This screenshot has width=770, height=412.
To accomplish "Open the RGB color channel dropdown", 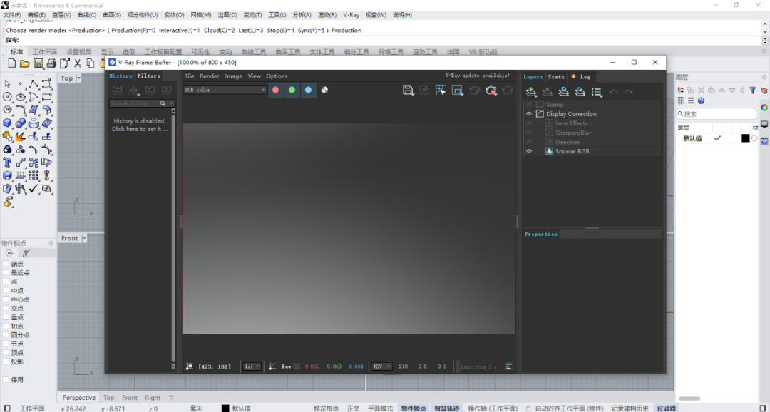I will pyautogui.click(x=225, y=90).
